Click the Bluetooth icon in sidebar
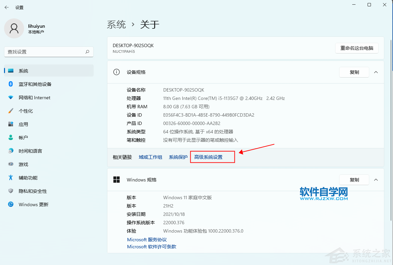393x265 pixels. [10, 84]
